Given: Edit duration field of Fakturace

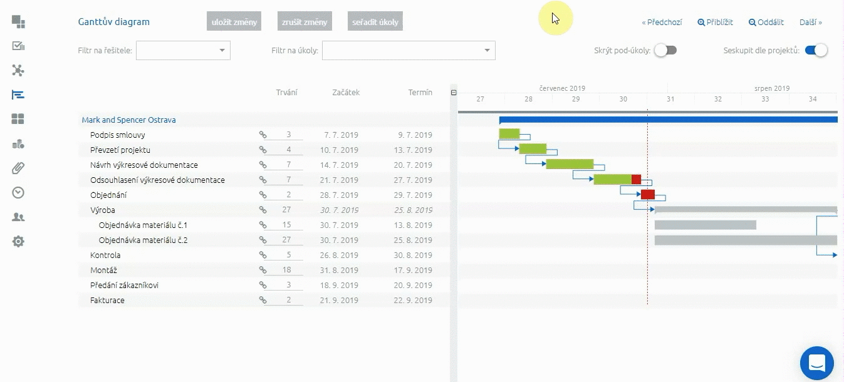Looking at the screenshot, I should click(x=284, y=300).
